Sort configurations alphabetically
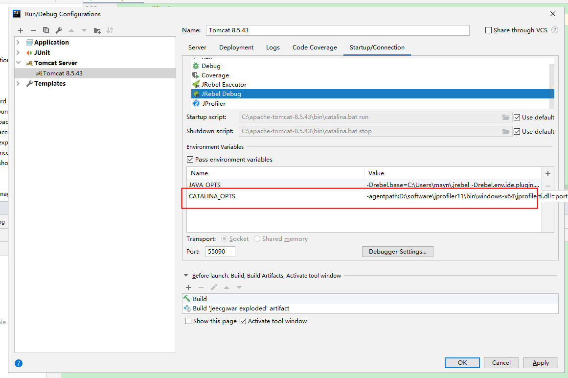 click(x=110, y=30)
